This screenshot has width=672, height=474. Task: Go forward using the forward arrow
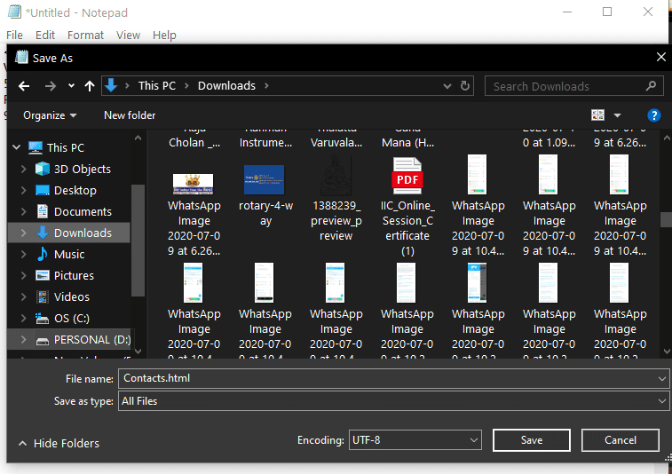coord(50,86)
